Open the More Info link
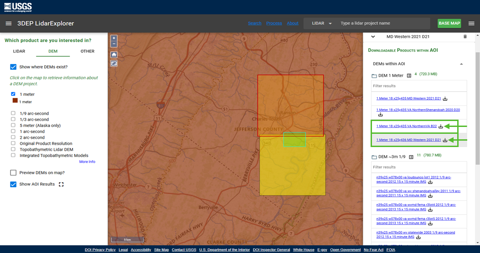 (87, 162)
